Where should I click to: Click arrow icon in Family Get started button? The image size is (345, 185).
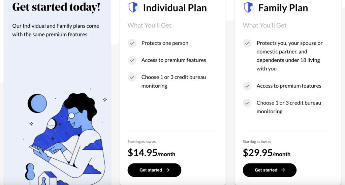tap(283, 170)
